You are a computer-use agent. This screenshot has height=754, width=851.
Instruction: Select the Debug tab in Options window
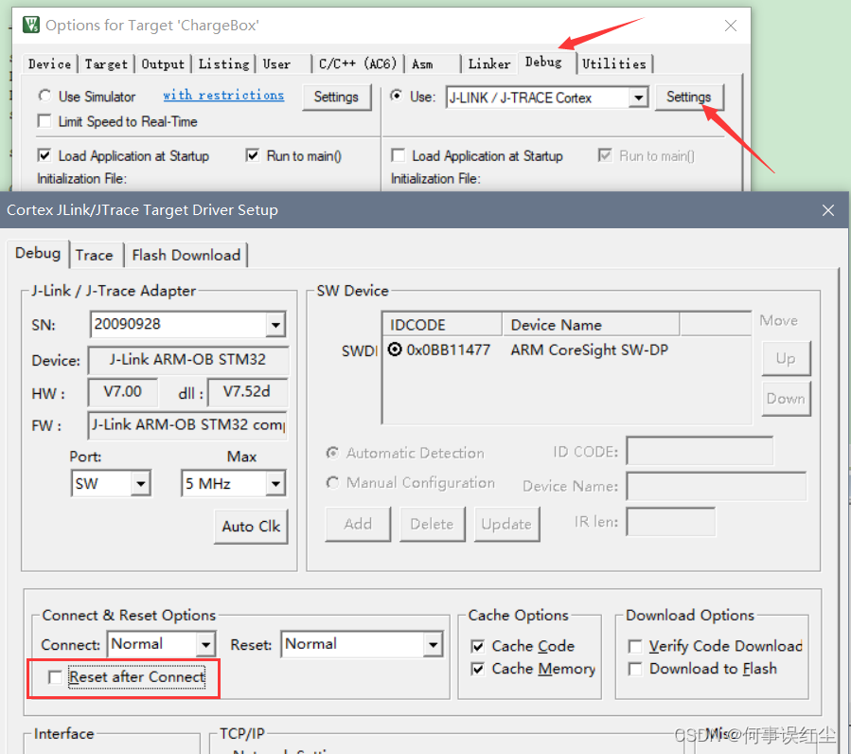(543, 63)
